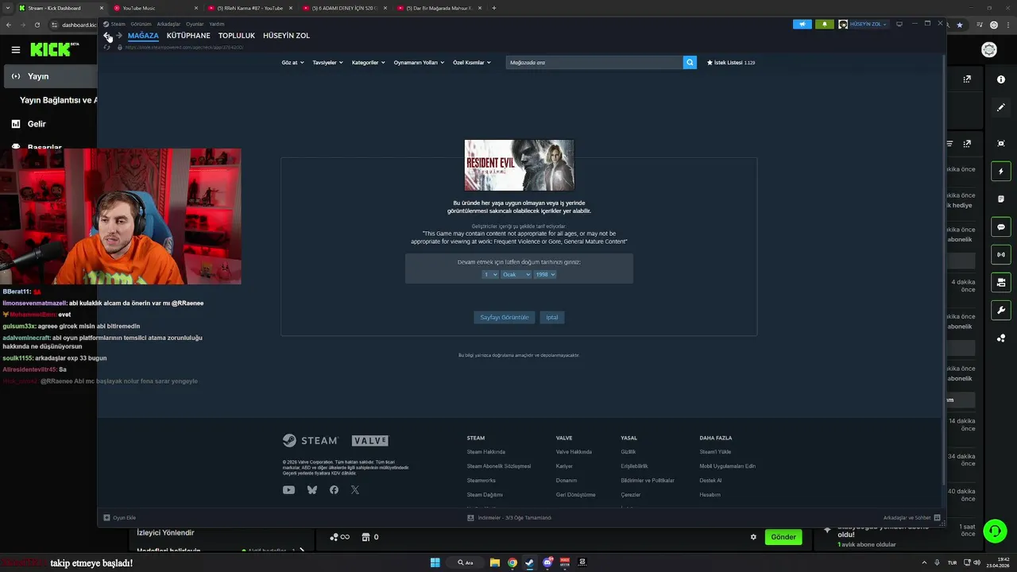Open Kick edit pencil in right sidebar
The image size is (1017, 572).
point(1001,107)
